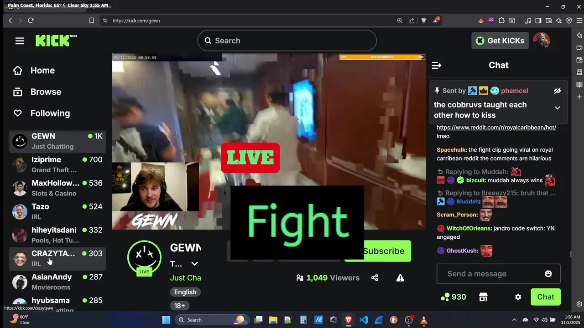
Task: Open hiheyitsdani channel
Action: (x=57, y=235)
